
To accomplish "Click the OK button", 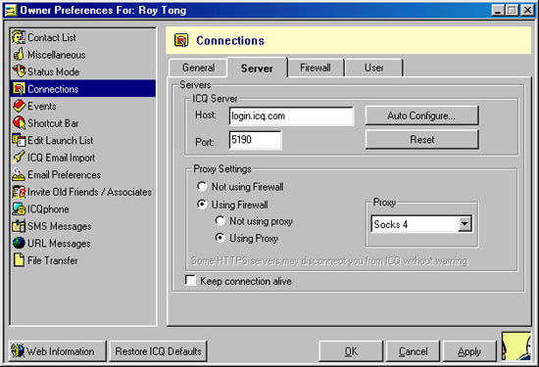I will 351,351.
